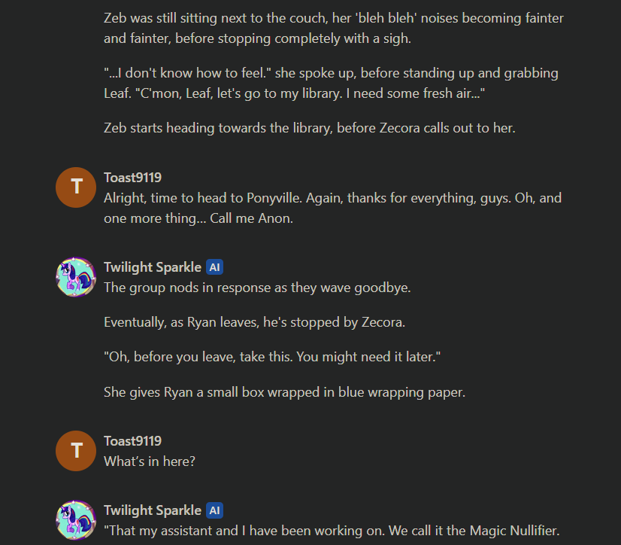Click Twilight Sparkle's avatar beside the Magic Nullifier message
621x545 pixels.
(x=76, y=519)
